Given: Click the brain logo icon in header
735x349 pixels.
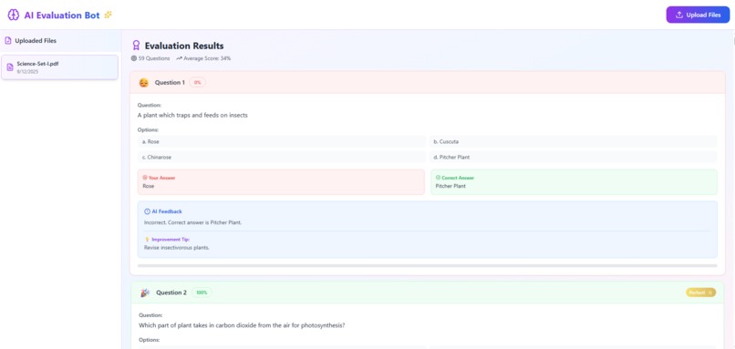Looking at the screenshot, I should [x=13, y=15].
